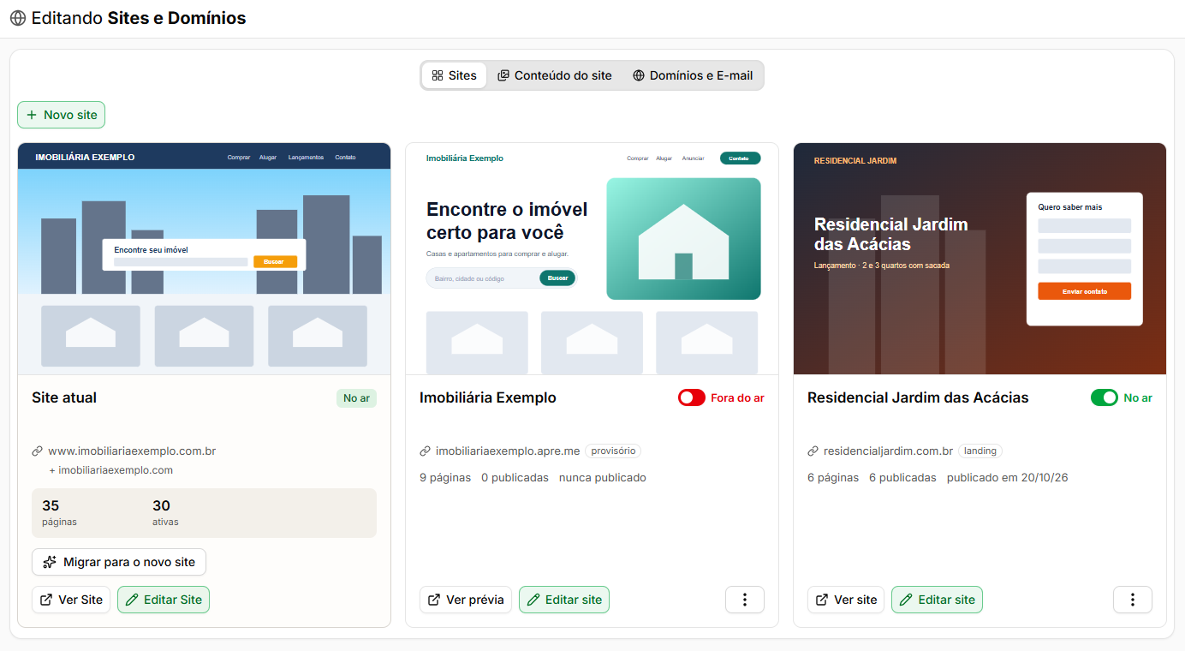Click the 'Site atual' card title
This screenshot has height=651, width=1185.
64,397
